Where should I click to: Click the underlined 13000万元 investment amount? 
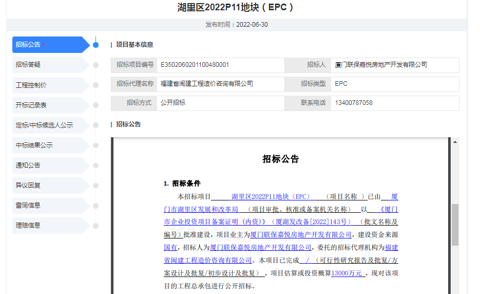[347, 273]
